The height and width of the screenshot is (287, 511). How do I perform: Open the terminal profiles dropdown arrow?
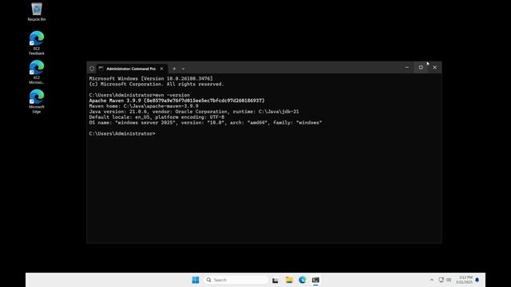coord(183,69)
